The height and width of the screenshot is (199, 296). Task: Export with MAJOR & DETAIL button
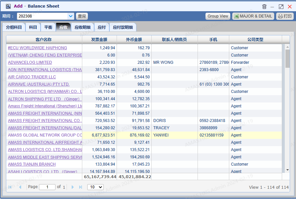(253, 16)
